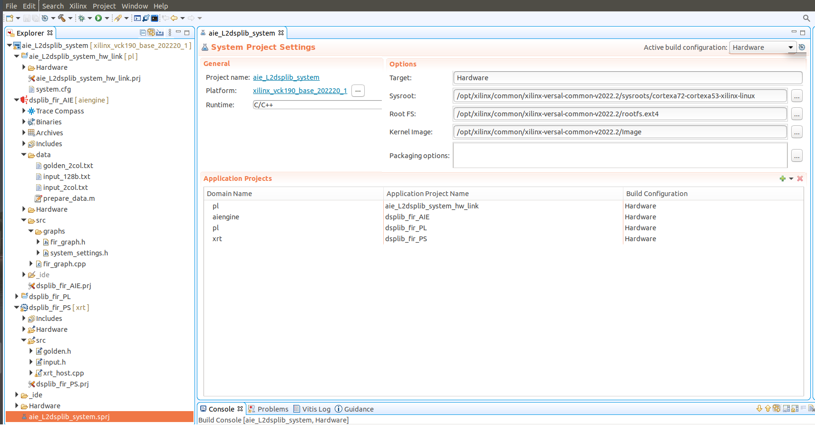Show previous console with up arrow icon
Image resolution: width=815 pixels, height=432 pixels.
click(768, 408)
